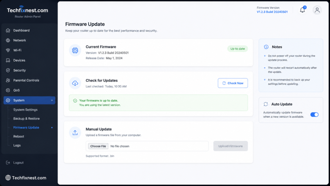Disable the Auto Update toggle switch
Viewport: 330px width, 186px height.
[x=314, y=115]
